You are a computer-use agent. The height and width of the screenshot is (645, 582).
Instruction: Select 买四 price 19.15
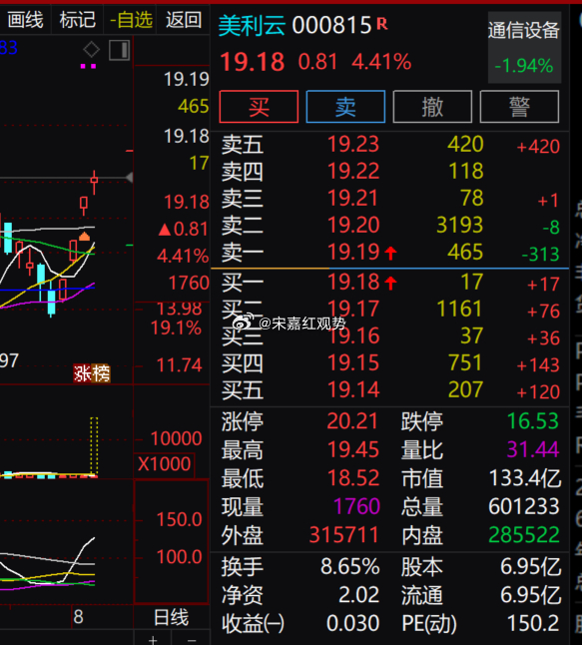[353, 362]
